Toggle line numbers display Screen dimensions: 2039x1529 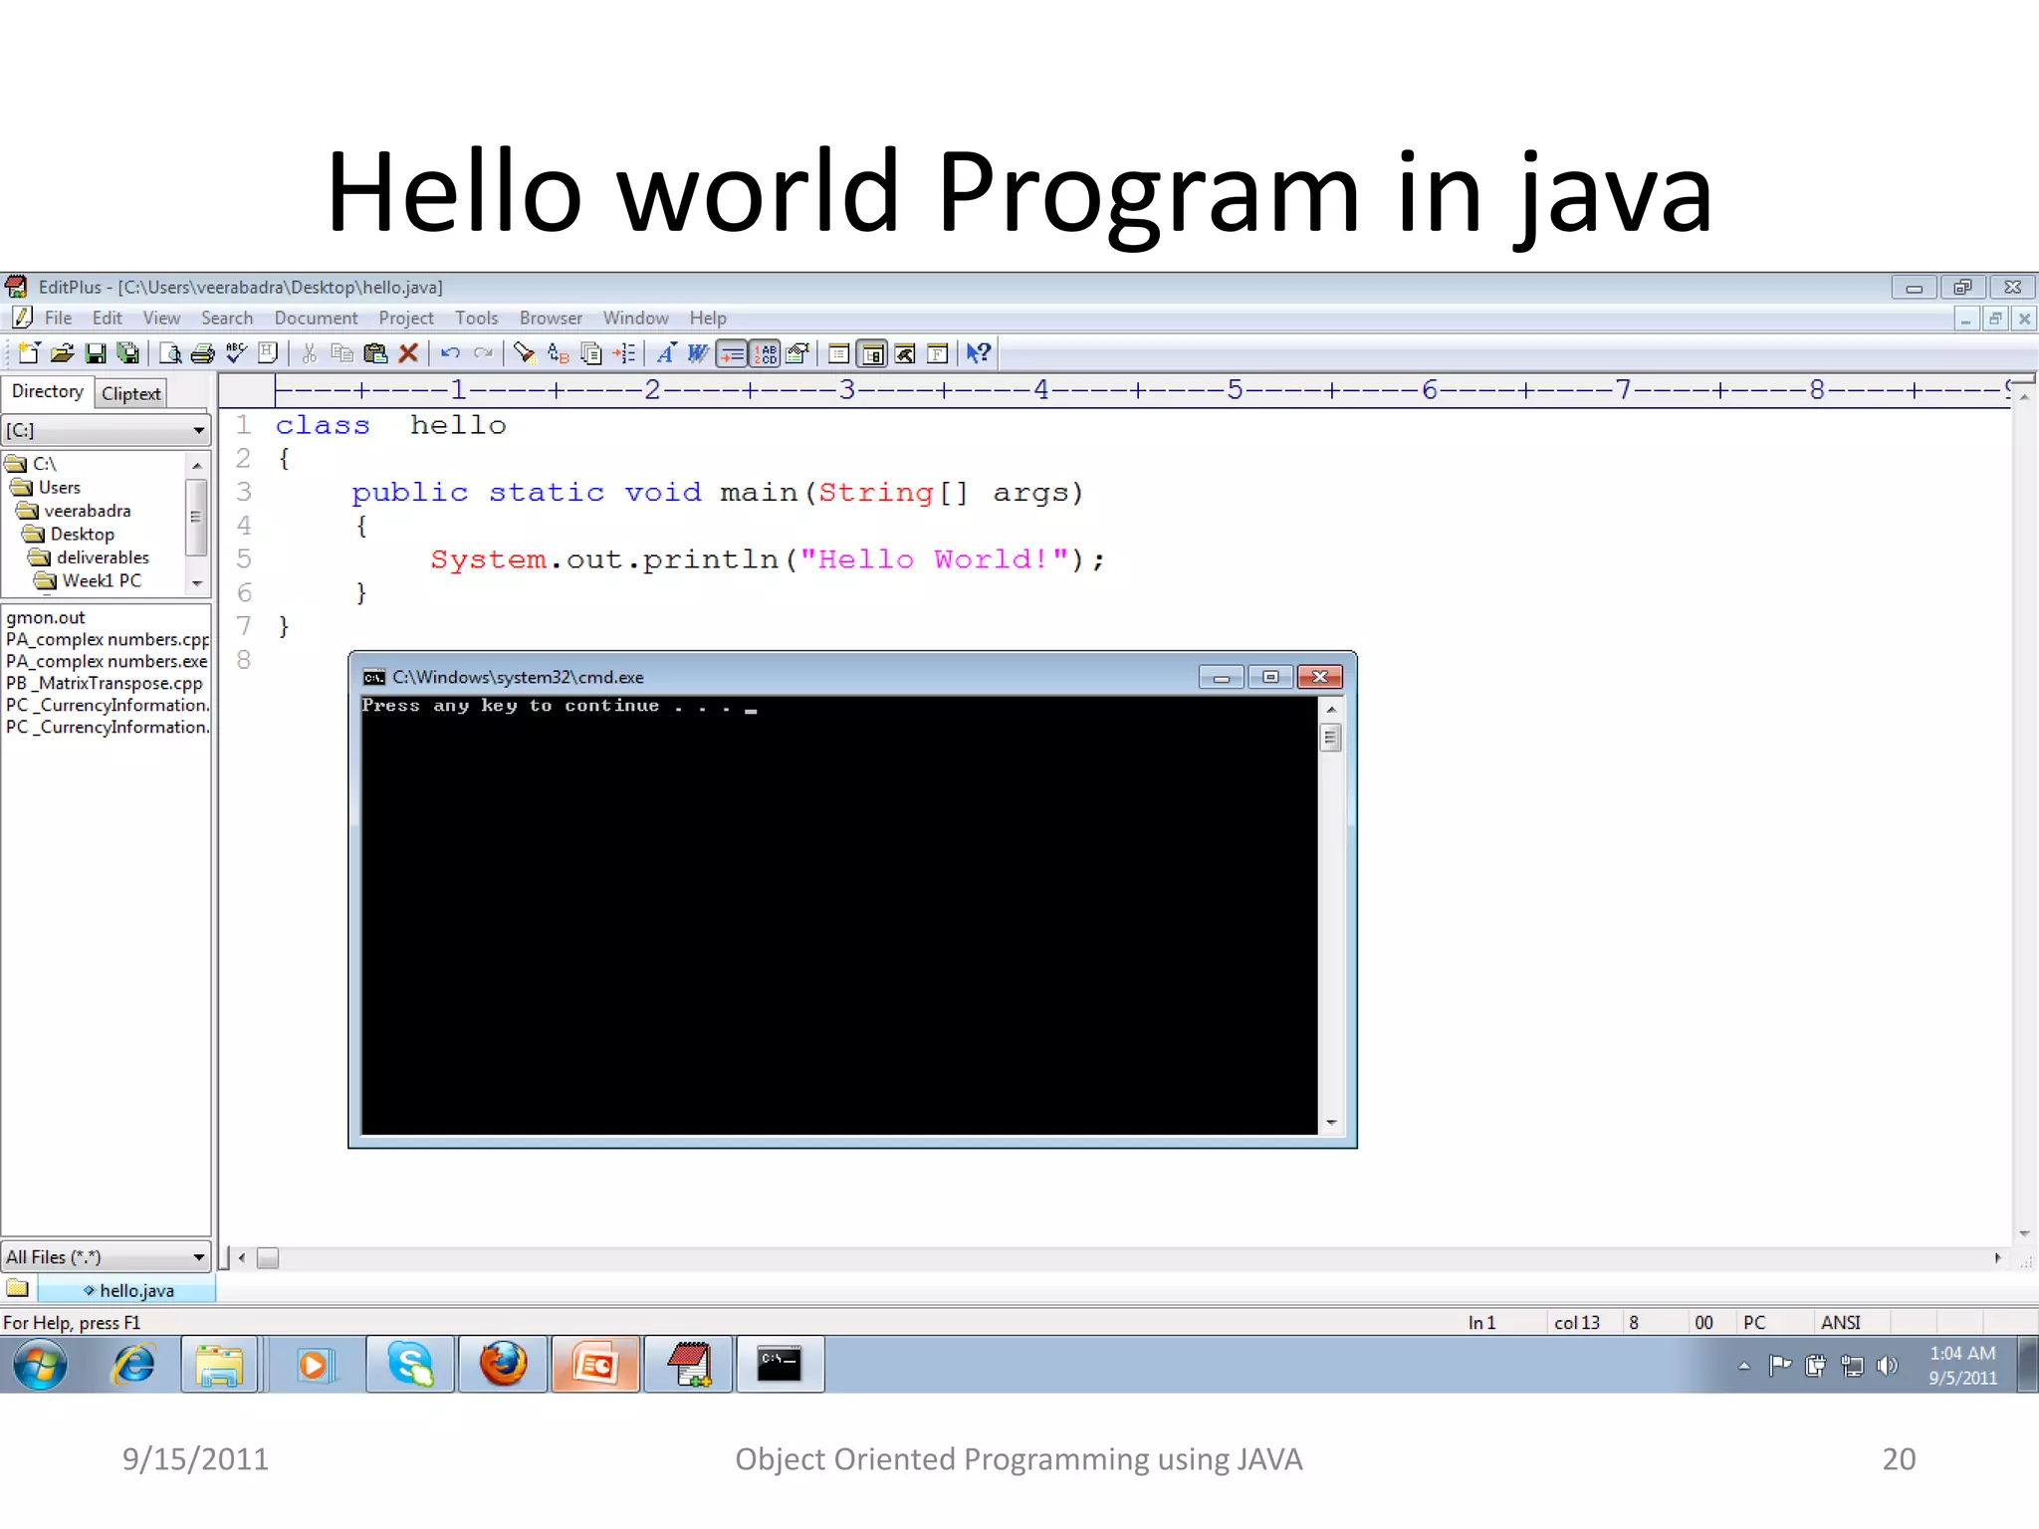tap(766, 353)
